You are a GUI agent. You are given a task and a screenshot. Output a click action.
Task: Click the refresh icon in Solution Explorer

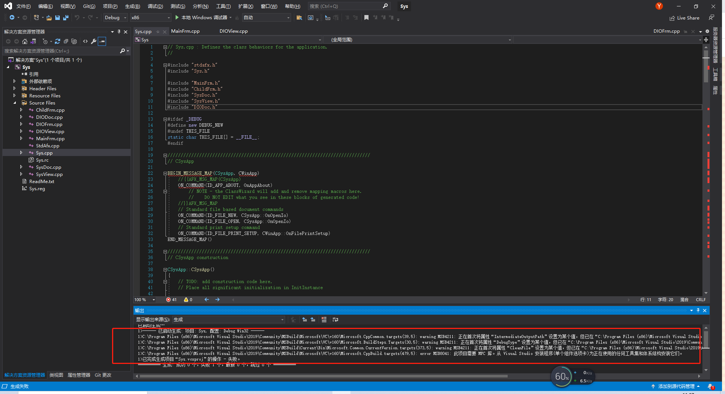tap(56, 41)
